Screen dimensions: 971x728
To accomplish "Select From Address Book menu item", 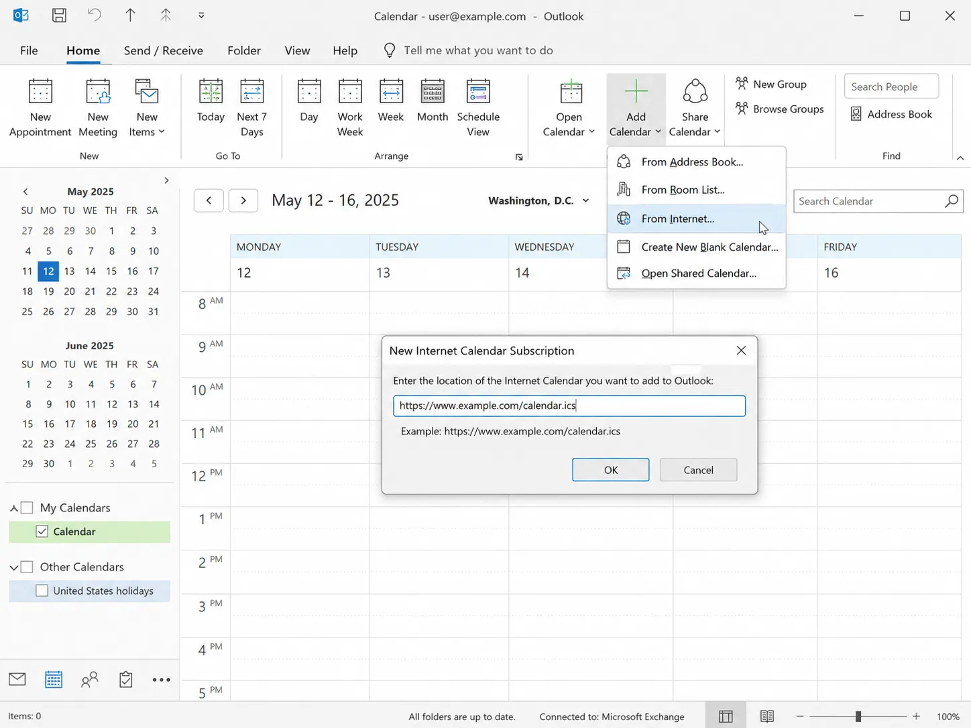I will (696, 162).
